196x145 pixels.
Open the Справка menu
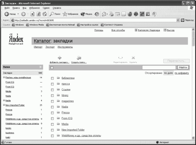pyautogui.click(x=57, y=8)
